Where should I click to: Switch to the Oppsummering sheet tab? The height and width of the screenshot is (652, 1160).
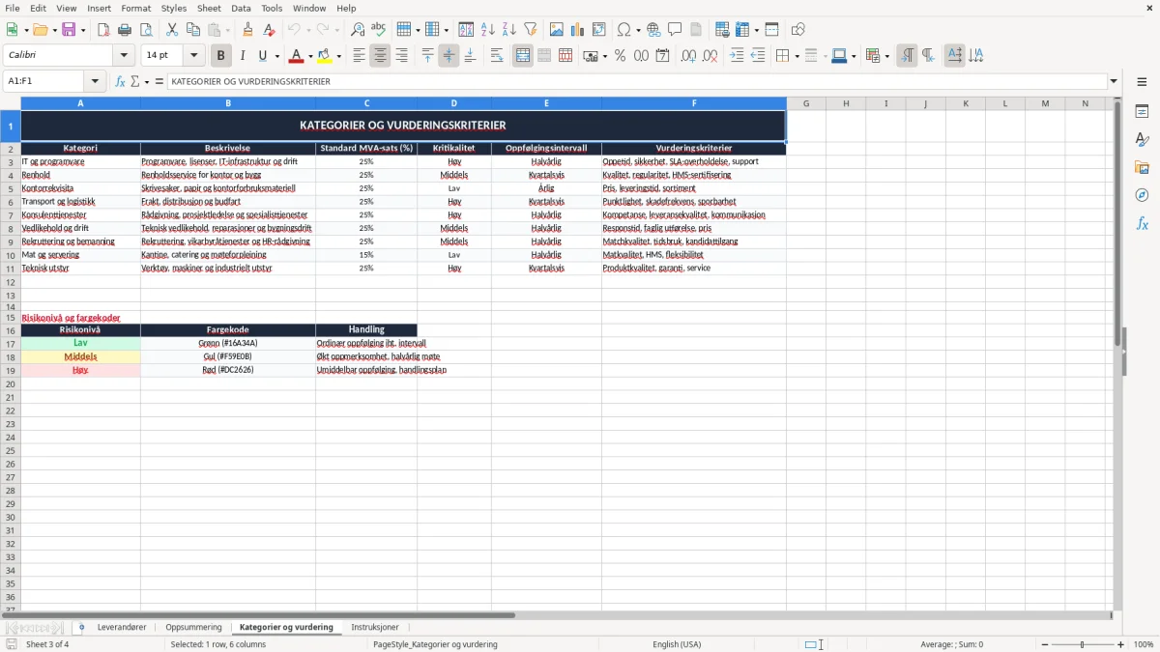[x=193, y=628]
